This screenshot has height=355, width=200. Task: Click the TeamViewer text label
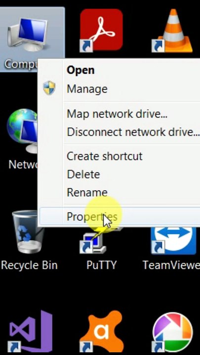pos(171,265)
